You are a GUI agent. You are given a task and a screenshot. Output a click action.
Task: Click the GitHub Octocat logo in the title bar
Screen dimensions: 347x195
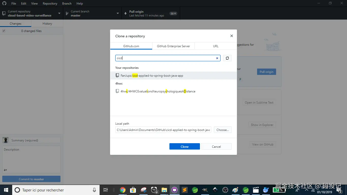[x=4, y=3]
